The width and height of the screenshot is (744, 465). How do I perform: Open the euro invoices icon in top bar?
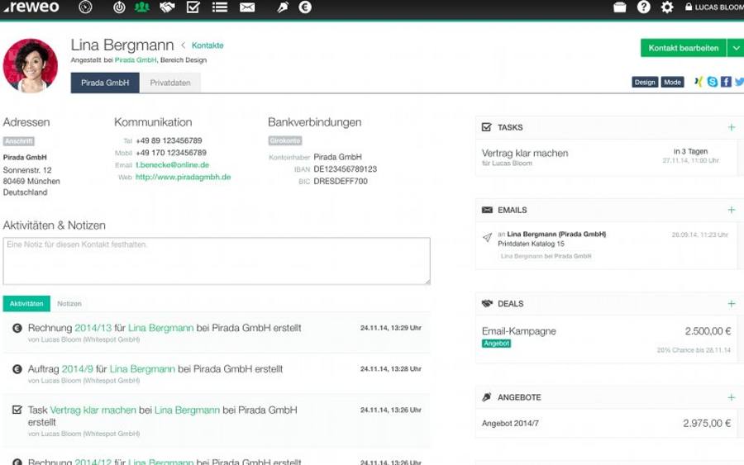(305, 7)
